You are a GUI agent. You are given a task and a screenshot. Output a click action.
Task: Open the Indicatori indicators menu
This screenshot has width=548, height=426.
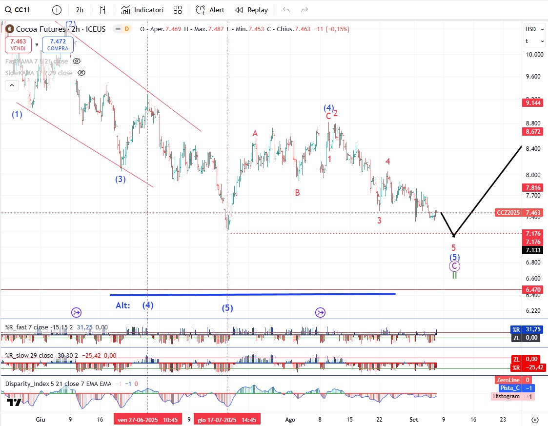142,10
